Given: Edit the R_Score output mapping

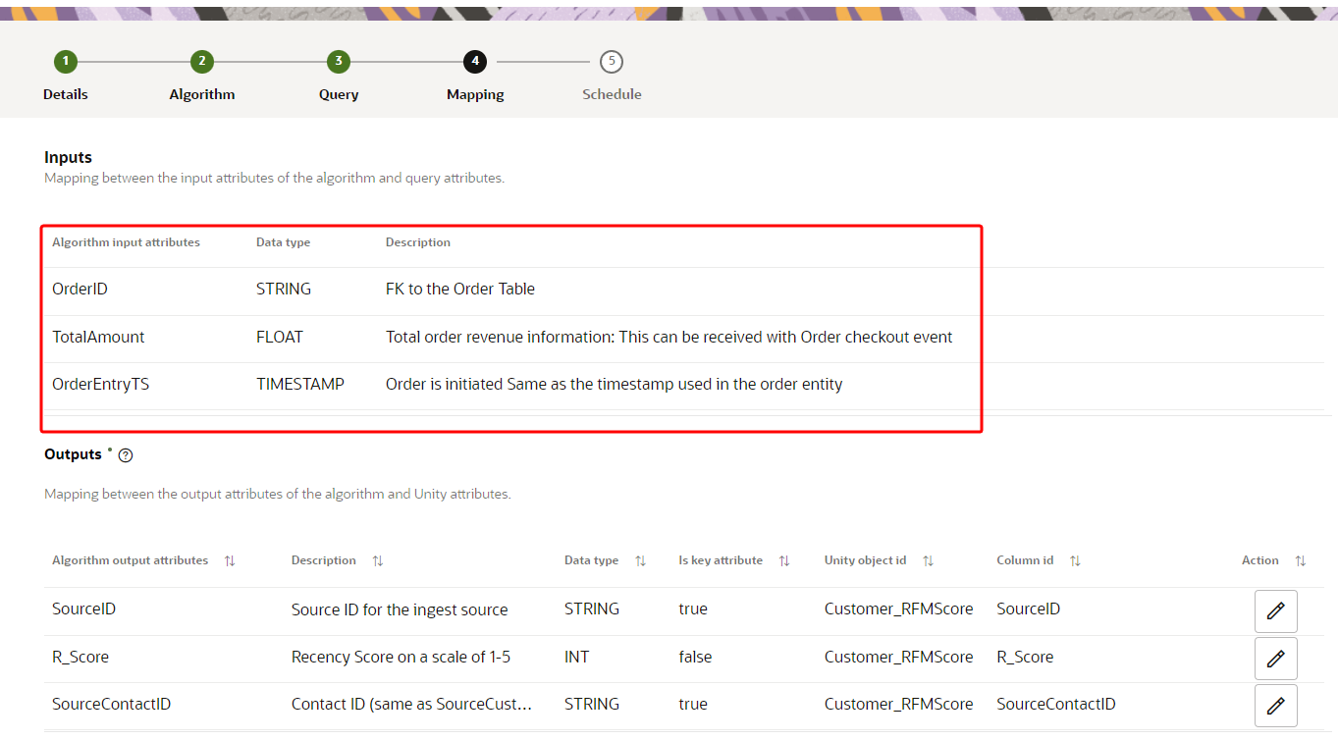Looking at the screenshot, I should [1275, 659].
